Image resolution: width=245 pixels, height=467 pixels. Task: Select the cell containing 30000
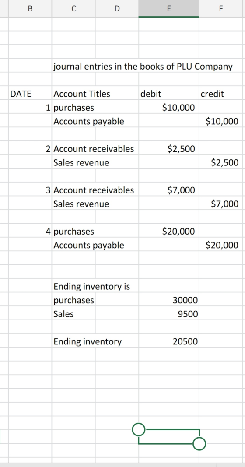169,300
